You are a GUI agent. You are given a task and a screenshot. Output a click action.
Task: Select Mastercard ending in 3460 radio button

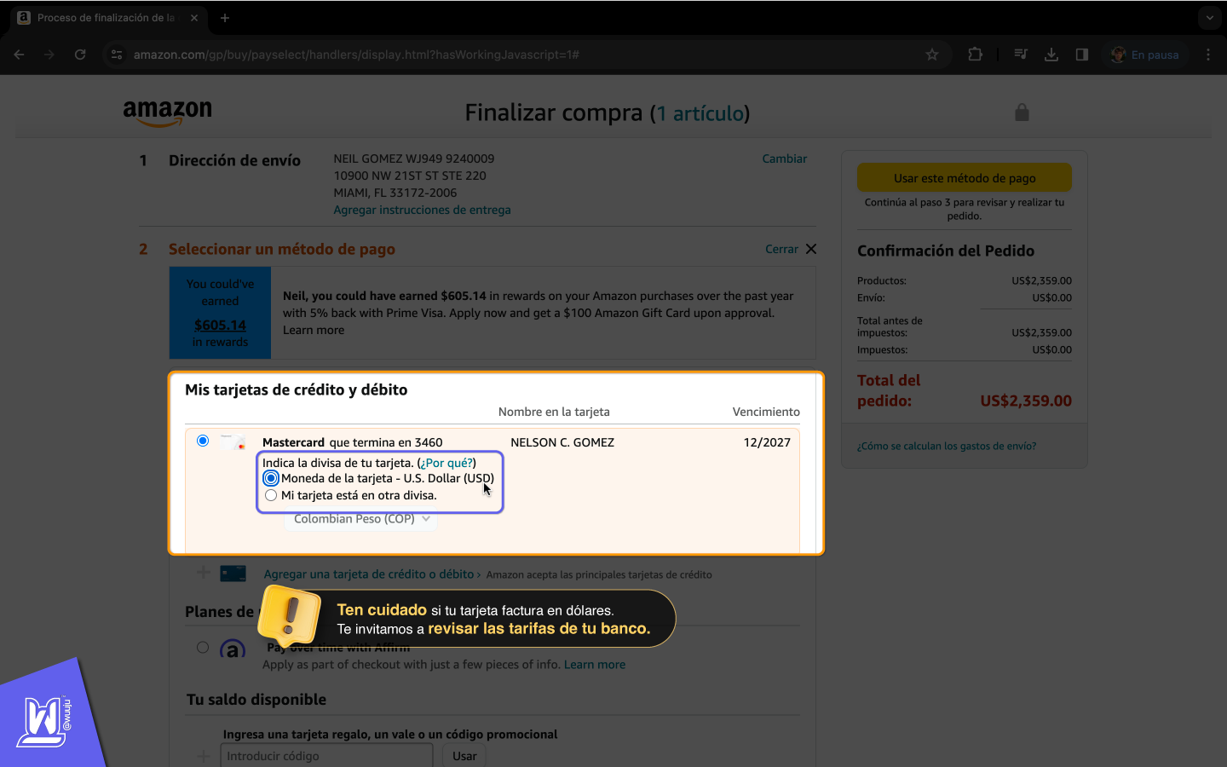coord(203,441)
